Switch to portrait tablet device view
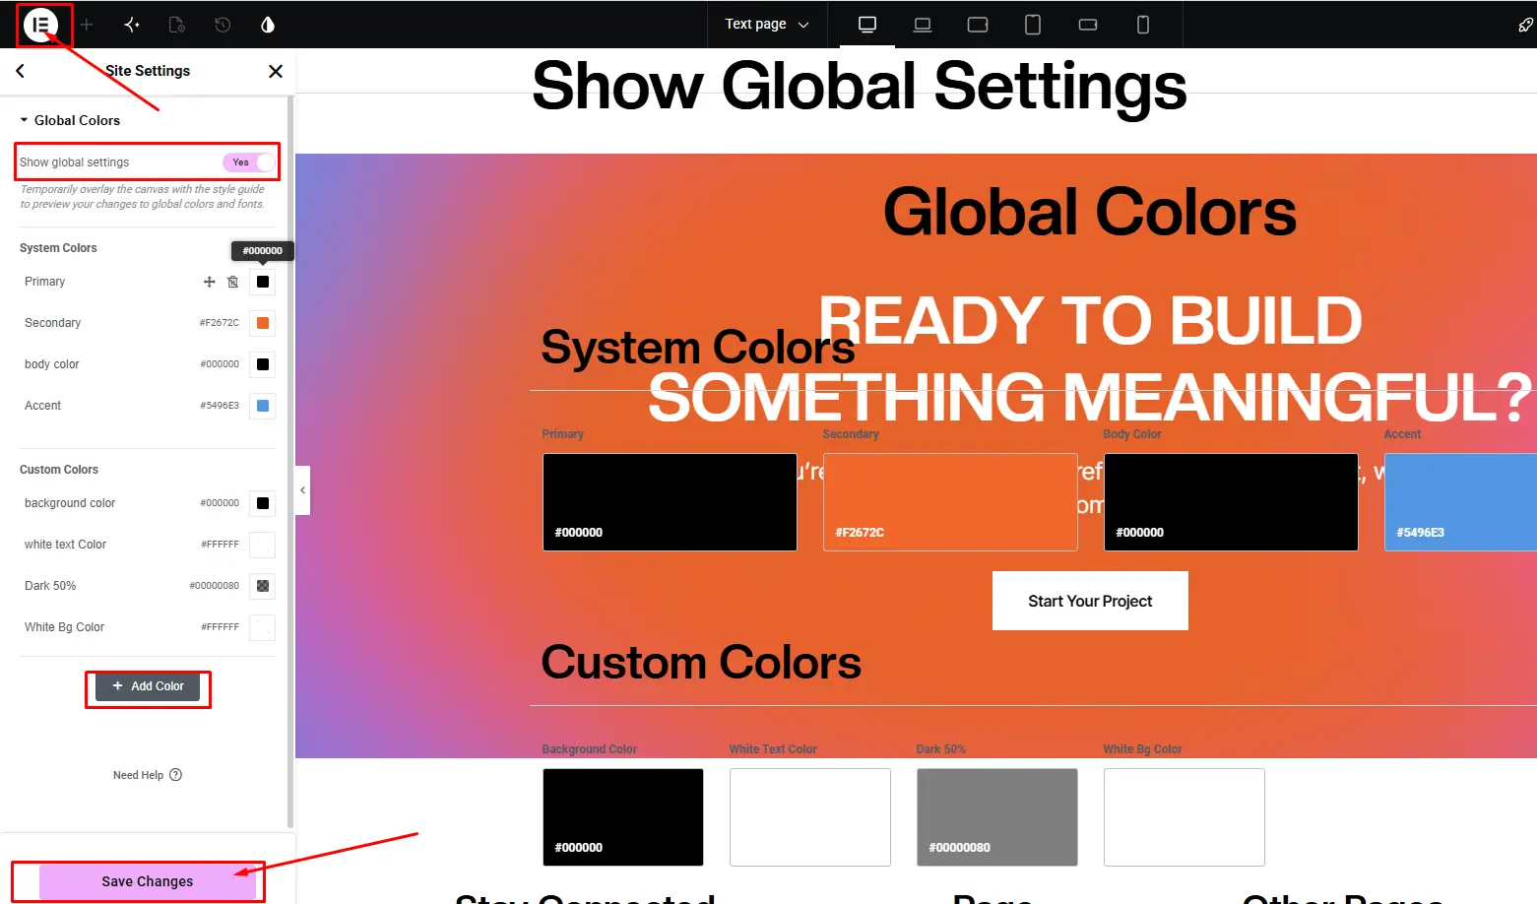This screenshot has width=1537, height=904. [x=1033, y=25]
